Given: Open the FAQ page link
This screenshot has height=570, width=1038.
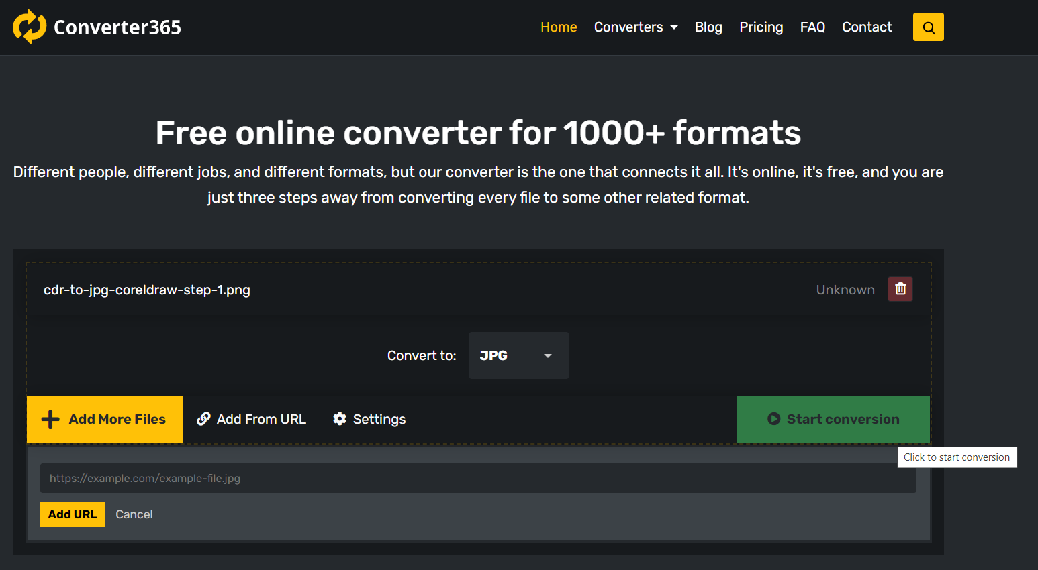Looking at the screenshot, I should (812, 27).
